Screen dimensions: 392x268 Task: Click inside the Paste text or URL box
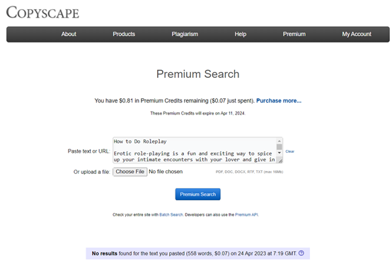(x=195, y=150)
